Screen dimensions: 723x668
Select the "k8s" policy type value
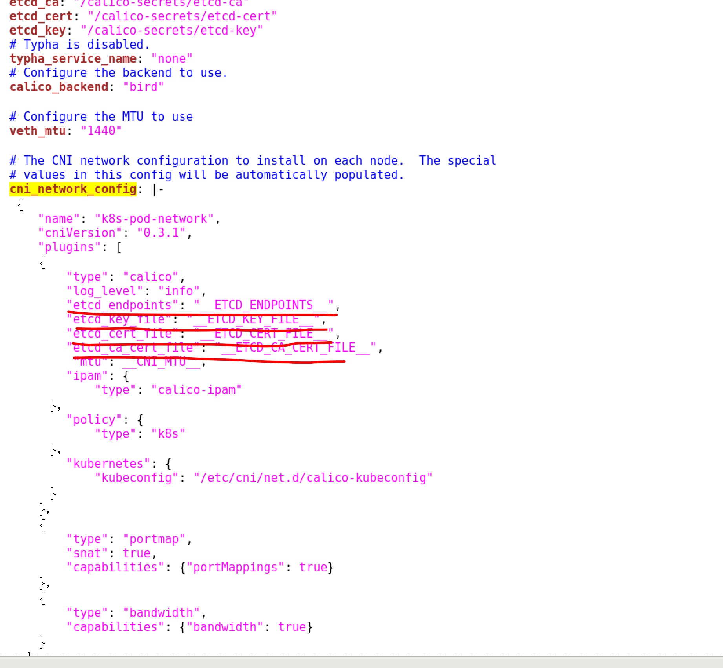click(x=168, y=434)
